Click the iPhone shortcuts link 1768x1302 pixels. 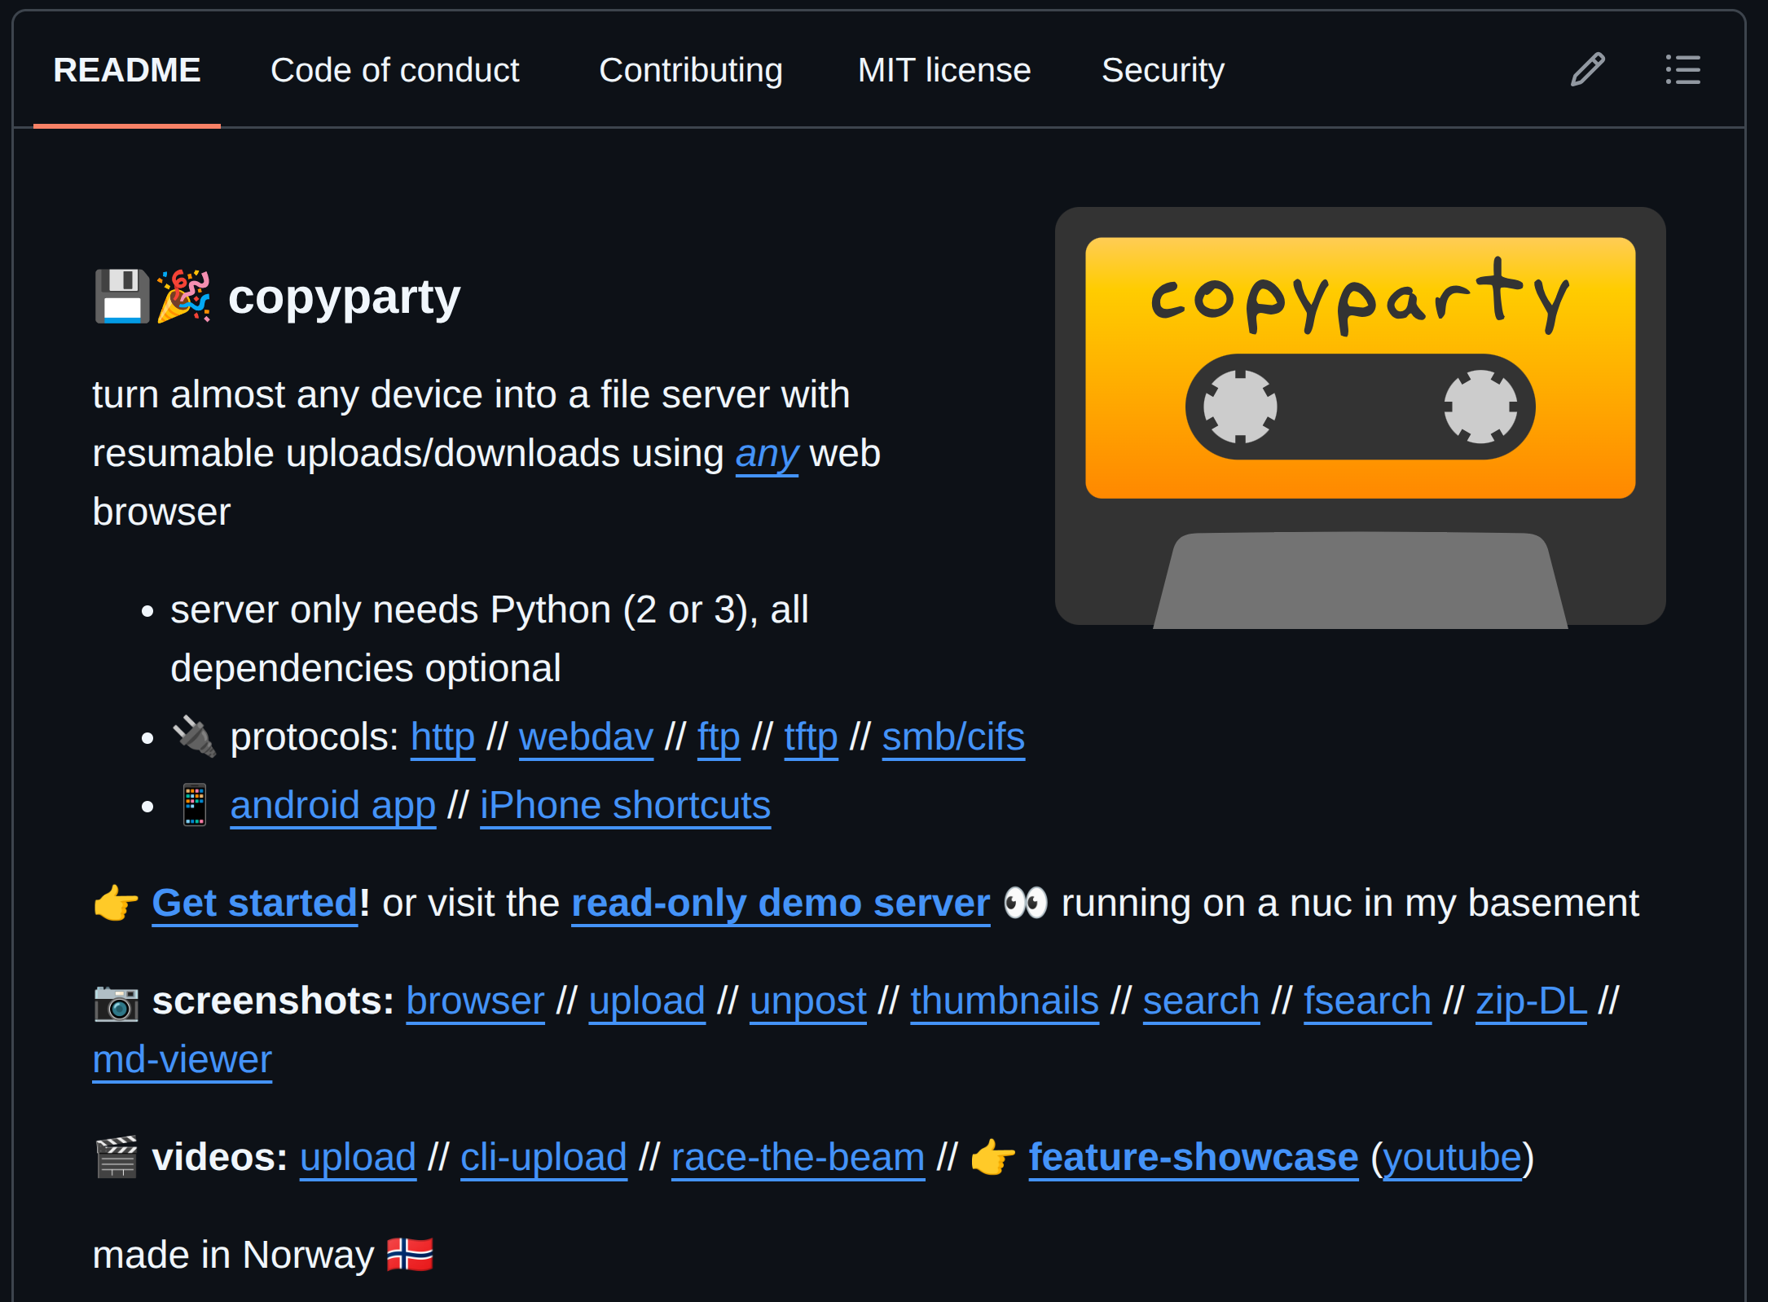(x=625, y=805)
